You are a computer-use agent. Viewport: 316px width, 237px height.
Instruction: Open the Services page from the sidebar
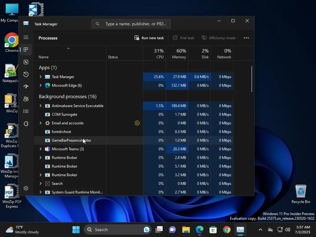click(26, 124)
